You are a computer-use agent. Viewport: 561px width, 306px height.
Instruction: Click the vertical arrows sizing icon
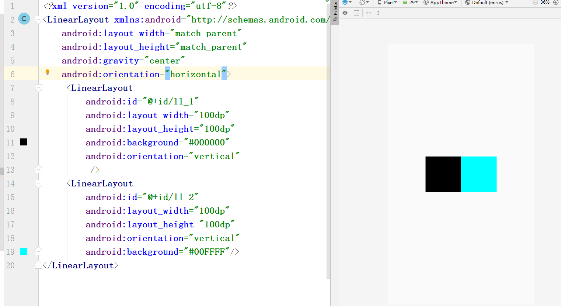click(378, 13)
